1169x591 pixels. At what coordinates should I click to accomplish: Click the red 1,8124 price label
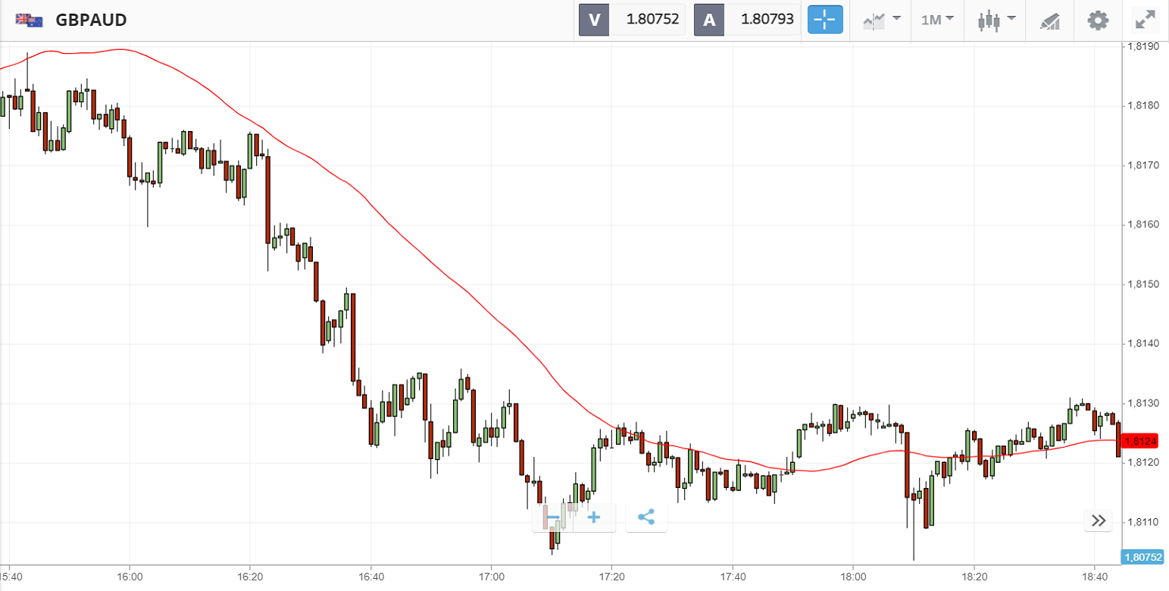[x=1141, y=441]
